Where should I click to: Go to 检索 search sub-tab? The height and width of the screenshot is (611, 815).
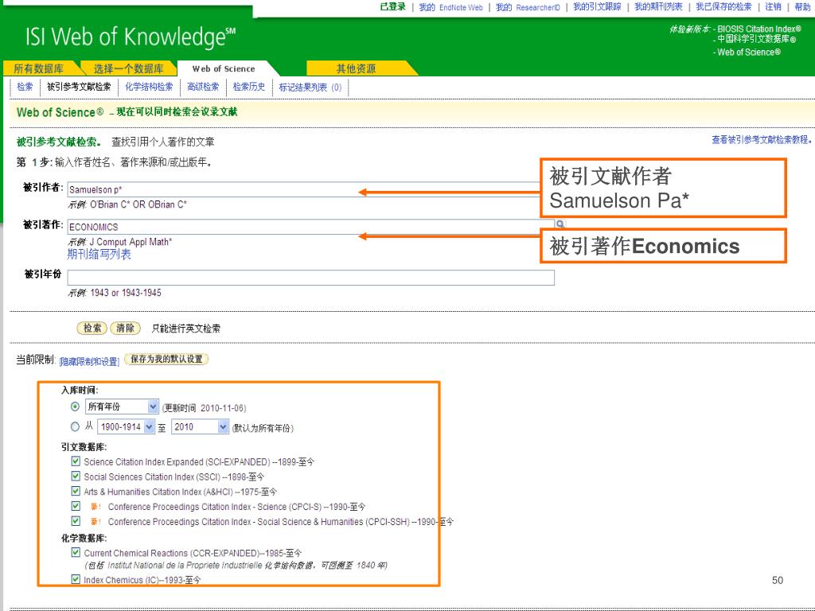25,87
